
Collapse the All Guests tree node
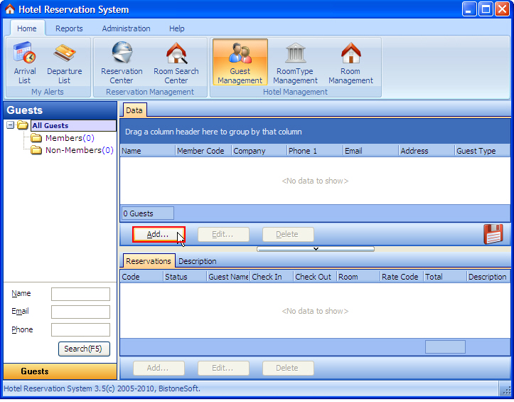point(11,126)
